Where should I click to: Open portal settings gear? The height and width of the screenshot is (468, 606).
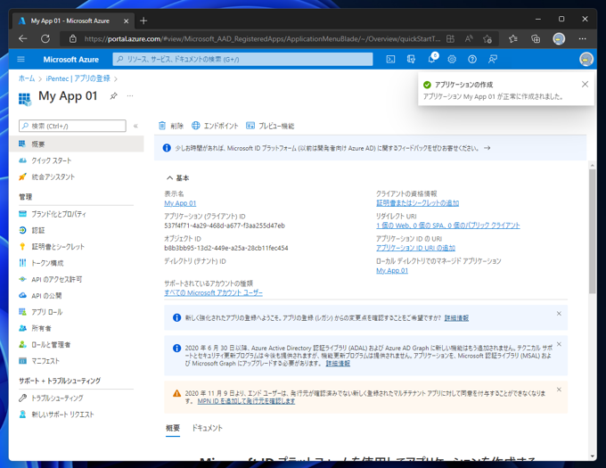[452, 59]
